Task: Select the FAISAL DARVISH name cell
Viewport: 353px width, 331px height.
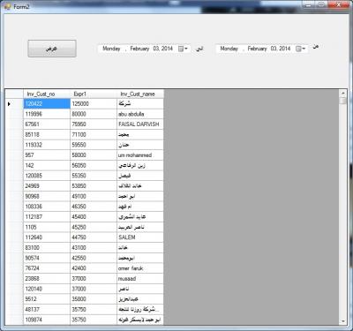Action: [x=140, y=124]
